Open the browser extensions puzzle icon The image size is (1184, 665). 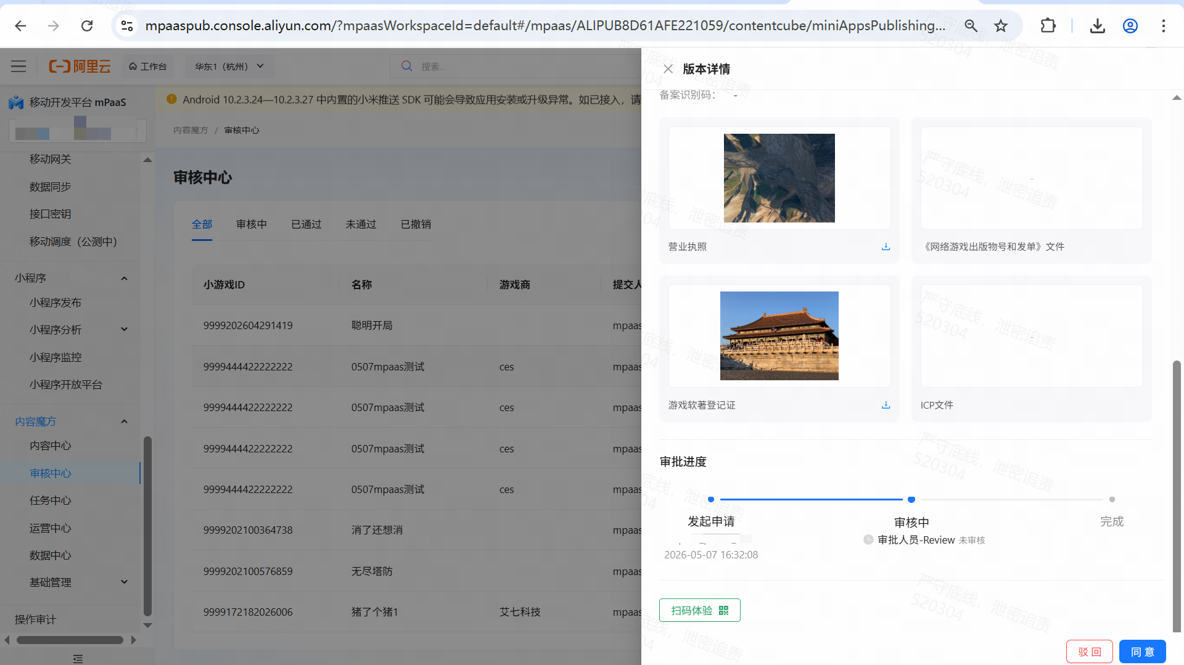[x=1048, y=26]
